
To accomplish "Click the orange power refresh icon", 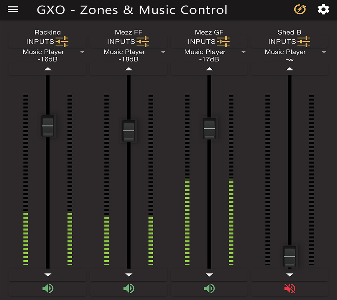I will [300, 9].
